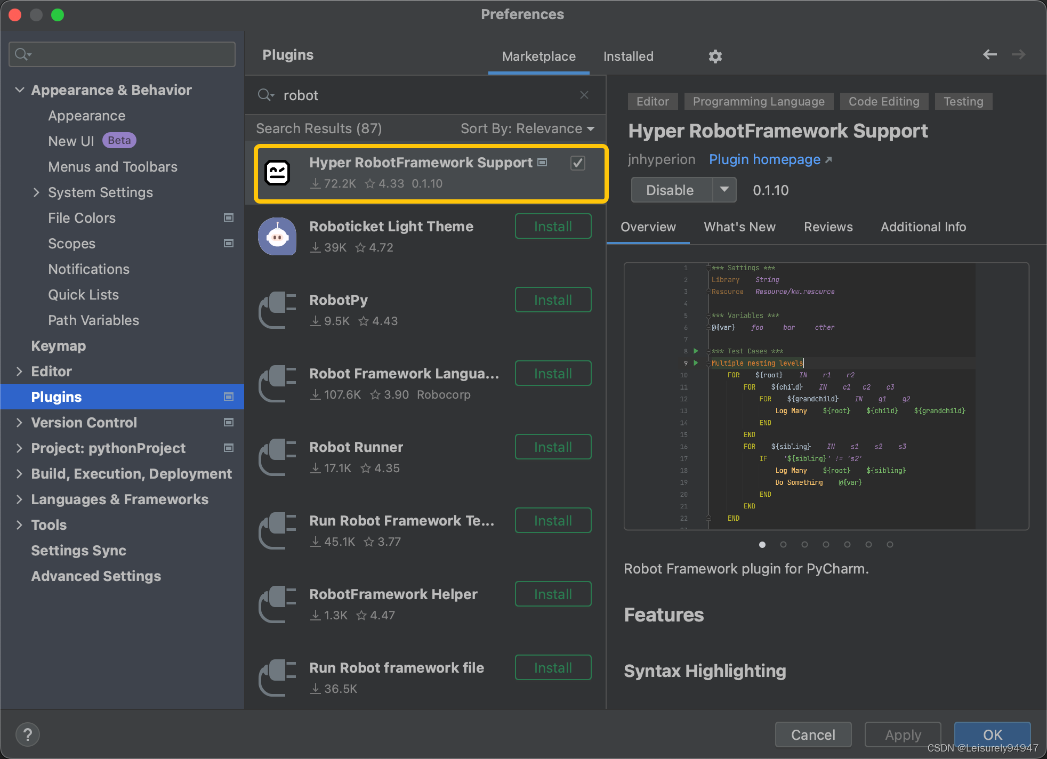Open search history magnifier in plugin search
Screen dimensions: 1047x759
tap(266, 95)
